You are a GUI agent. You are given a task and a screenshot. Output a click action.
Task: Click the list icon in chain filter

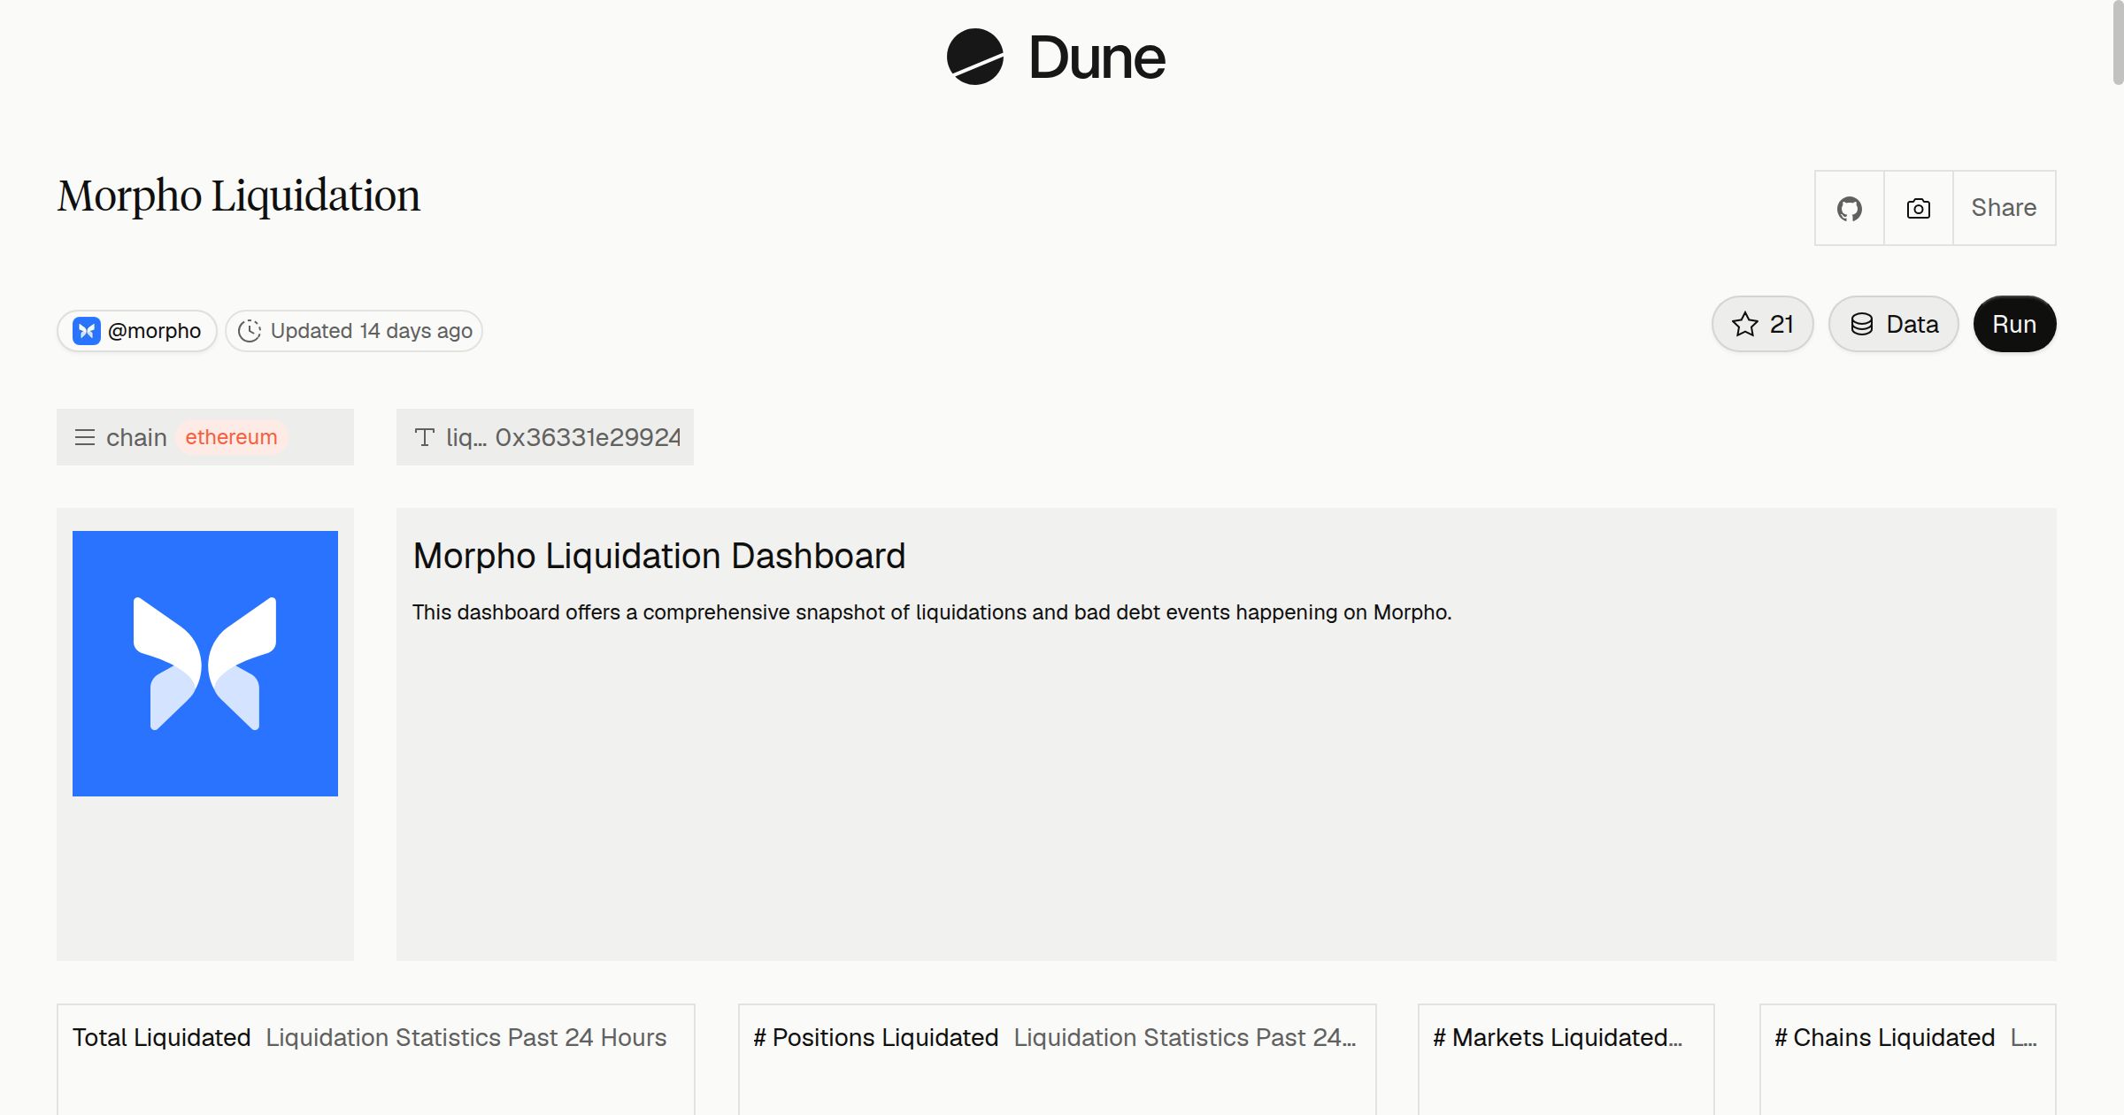tap(85, 437)
